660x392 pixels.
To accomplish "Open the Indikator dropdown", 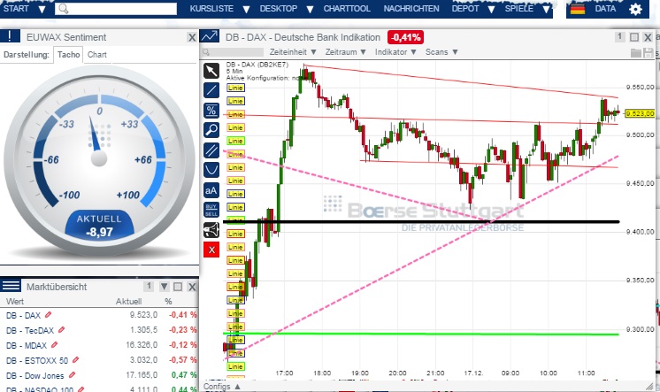I will [395, 52].
